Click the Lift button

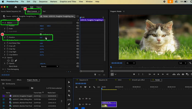point(174,74)
